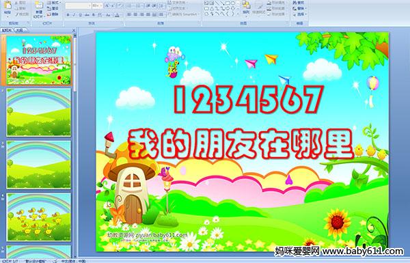The width and height of the screenshot is (410, 263).
Task: Toggle Italic text formatting
Action: 74,15
